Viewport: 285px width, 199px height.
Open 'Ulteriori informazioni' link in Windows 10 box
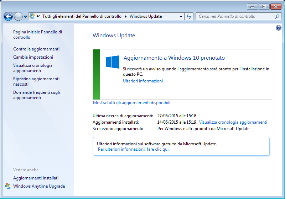(x=143, y=81)
